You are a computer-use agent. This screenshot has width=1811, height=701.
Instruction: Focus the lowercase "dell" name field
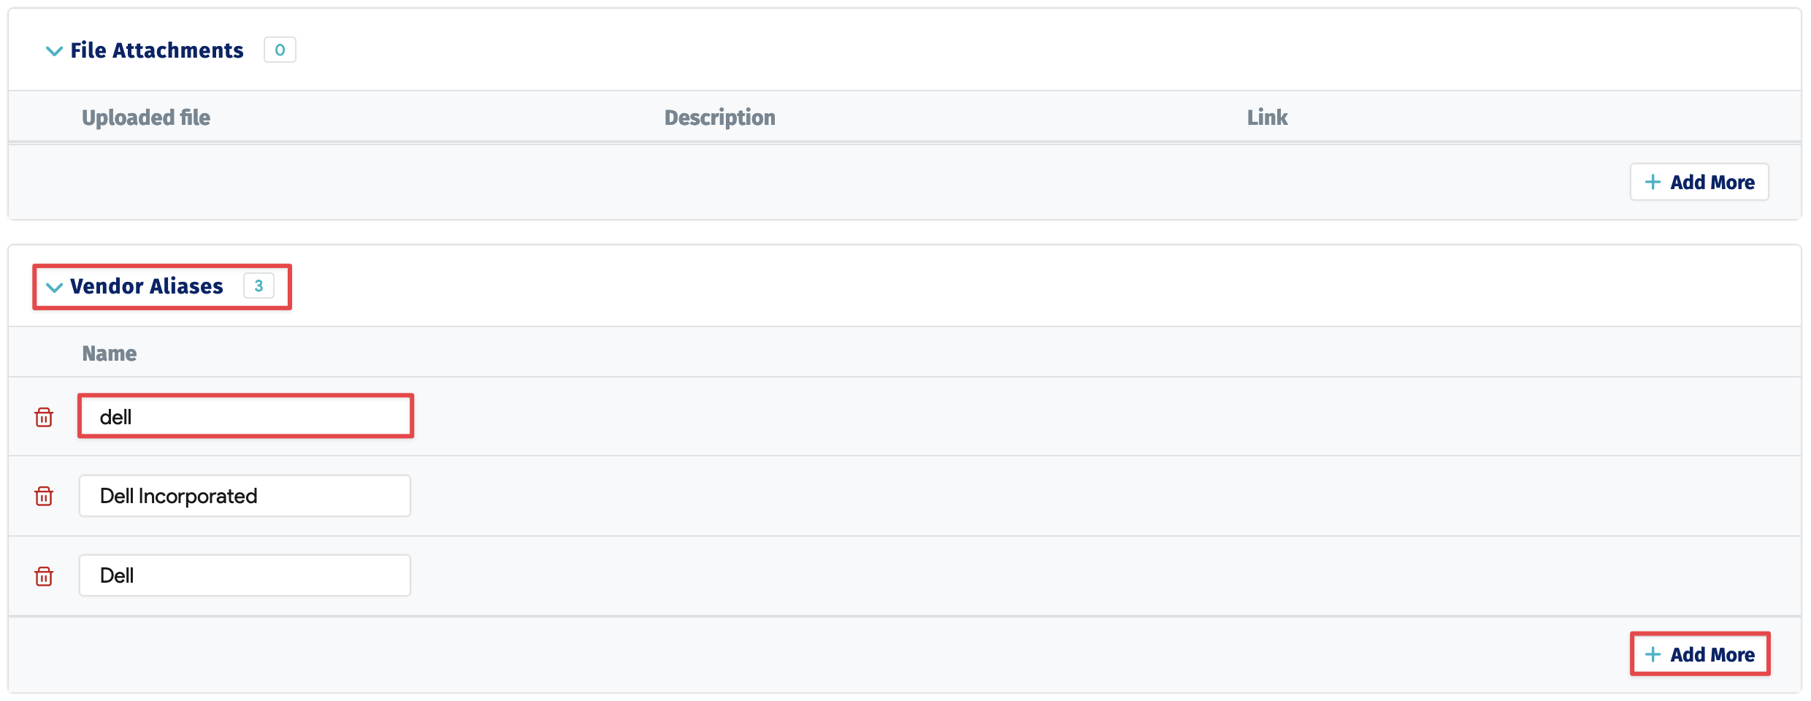click(245, 417)
